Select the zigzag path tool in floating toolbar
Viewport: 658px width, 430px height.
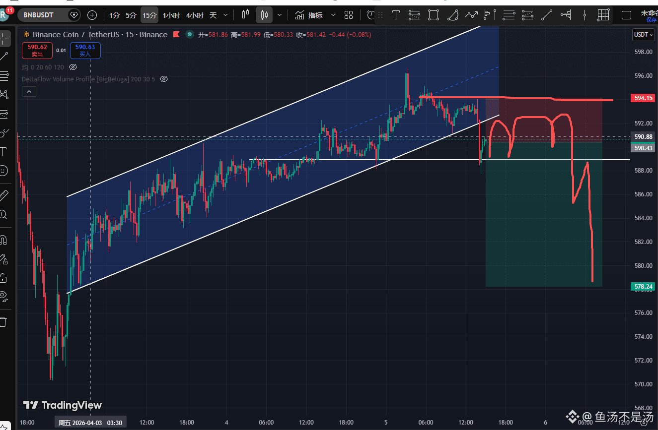471,15
